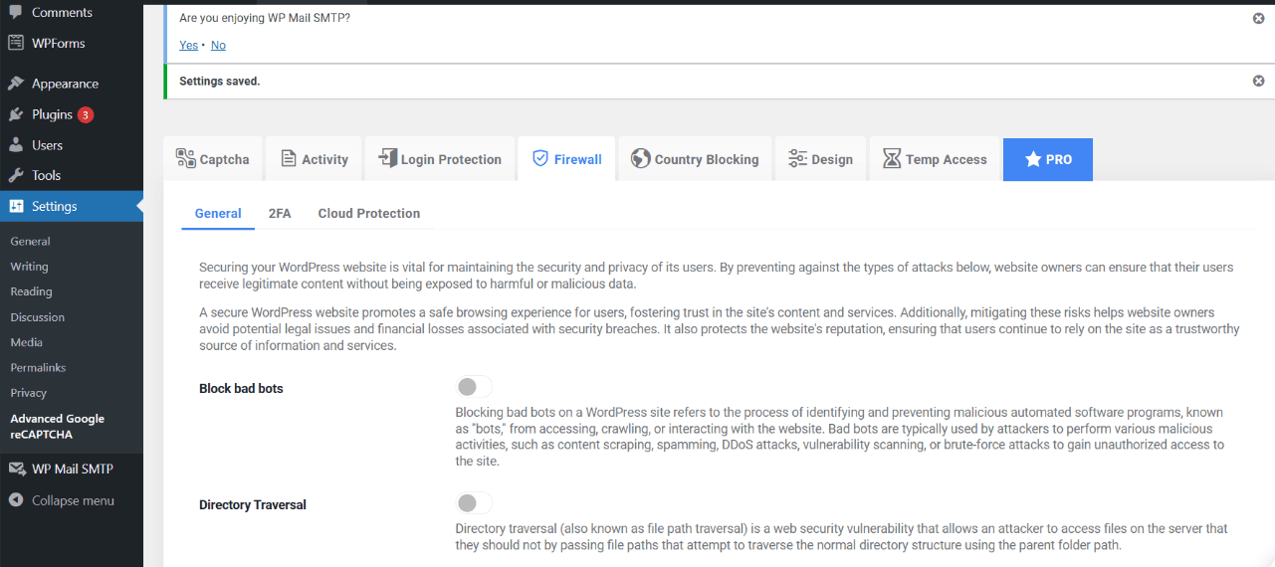Dismiss the Settings saved notice
The height and width of the screenshot is (567, 1275).
tap(1258, 81)
